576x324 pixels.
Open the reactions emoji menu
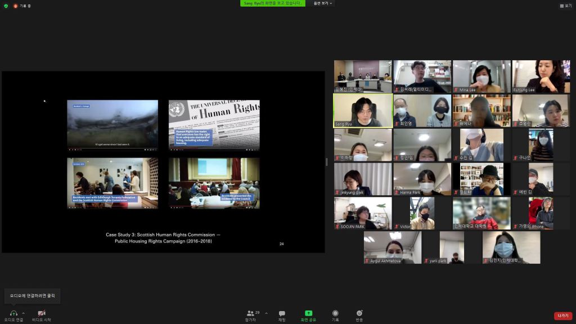(359, 313)
